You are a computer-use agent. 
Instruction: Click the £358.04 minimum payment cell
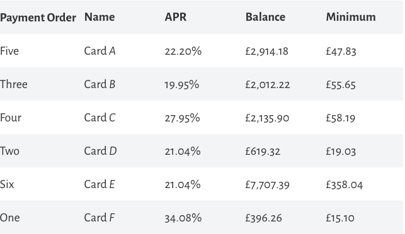[345, 185]
